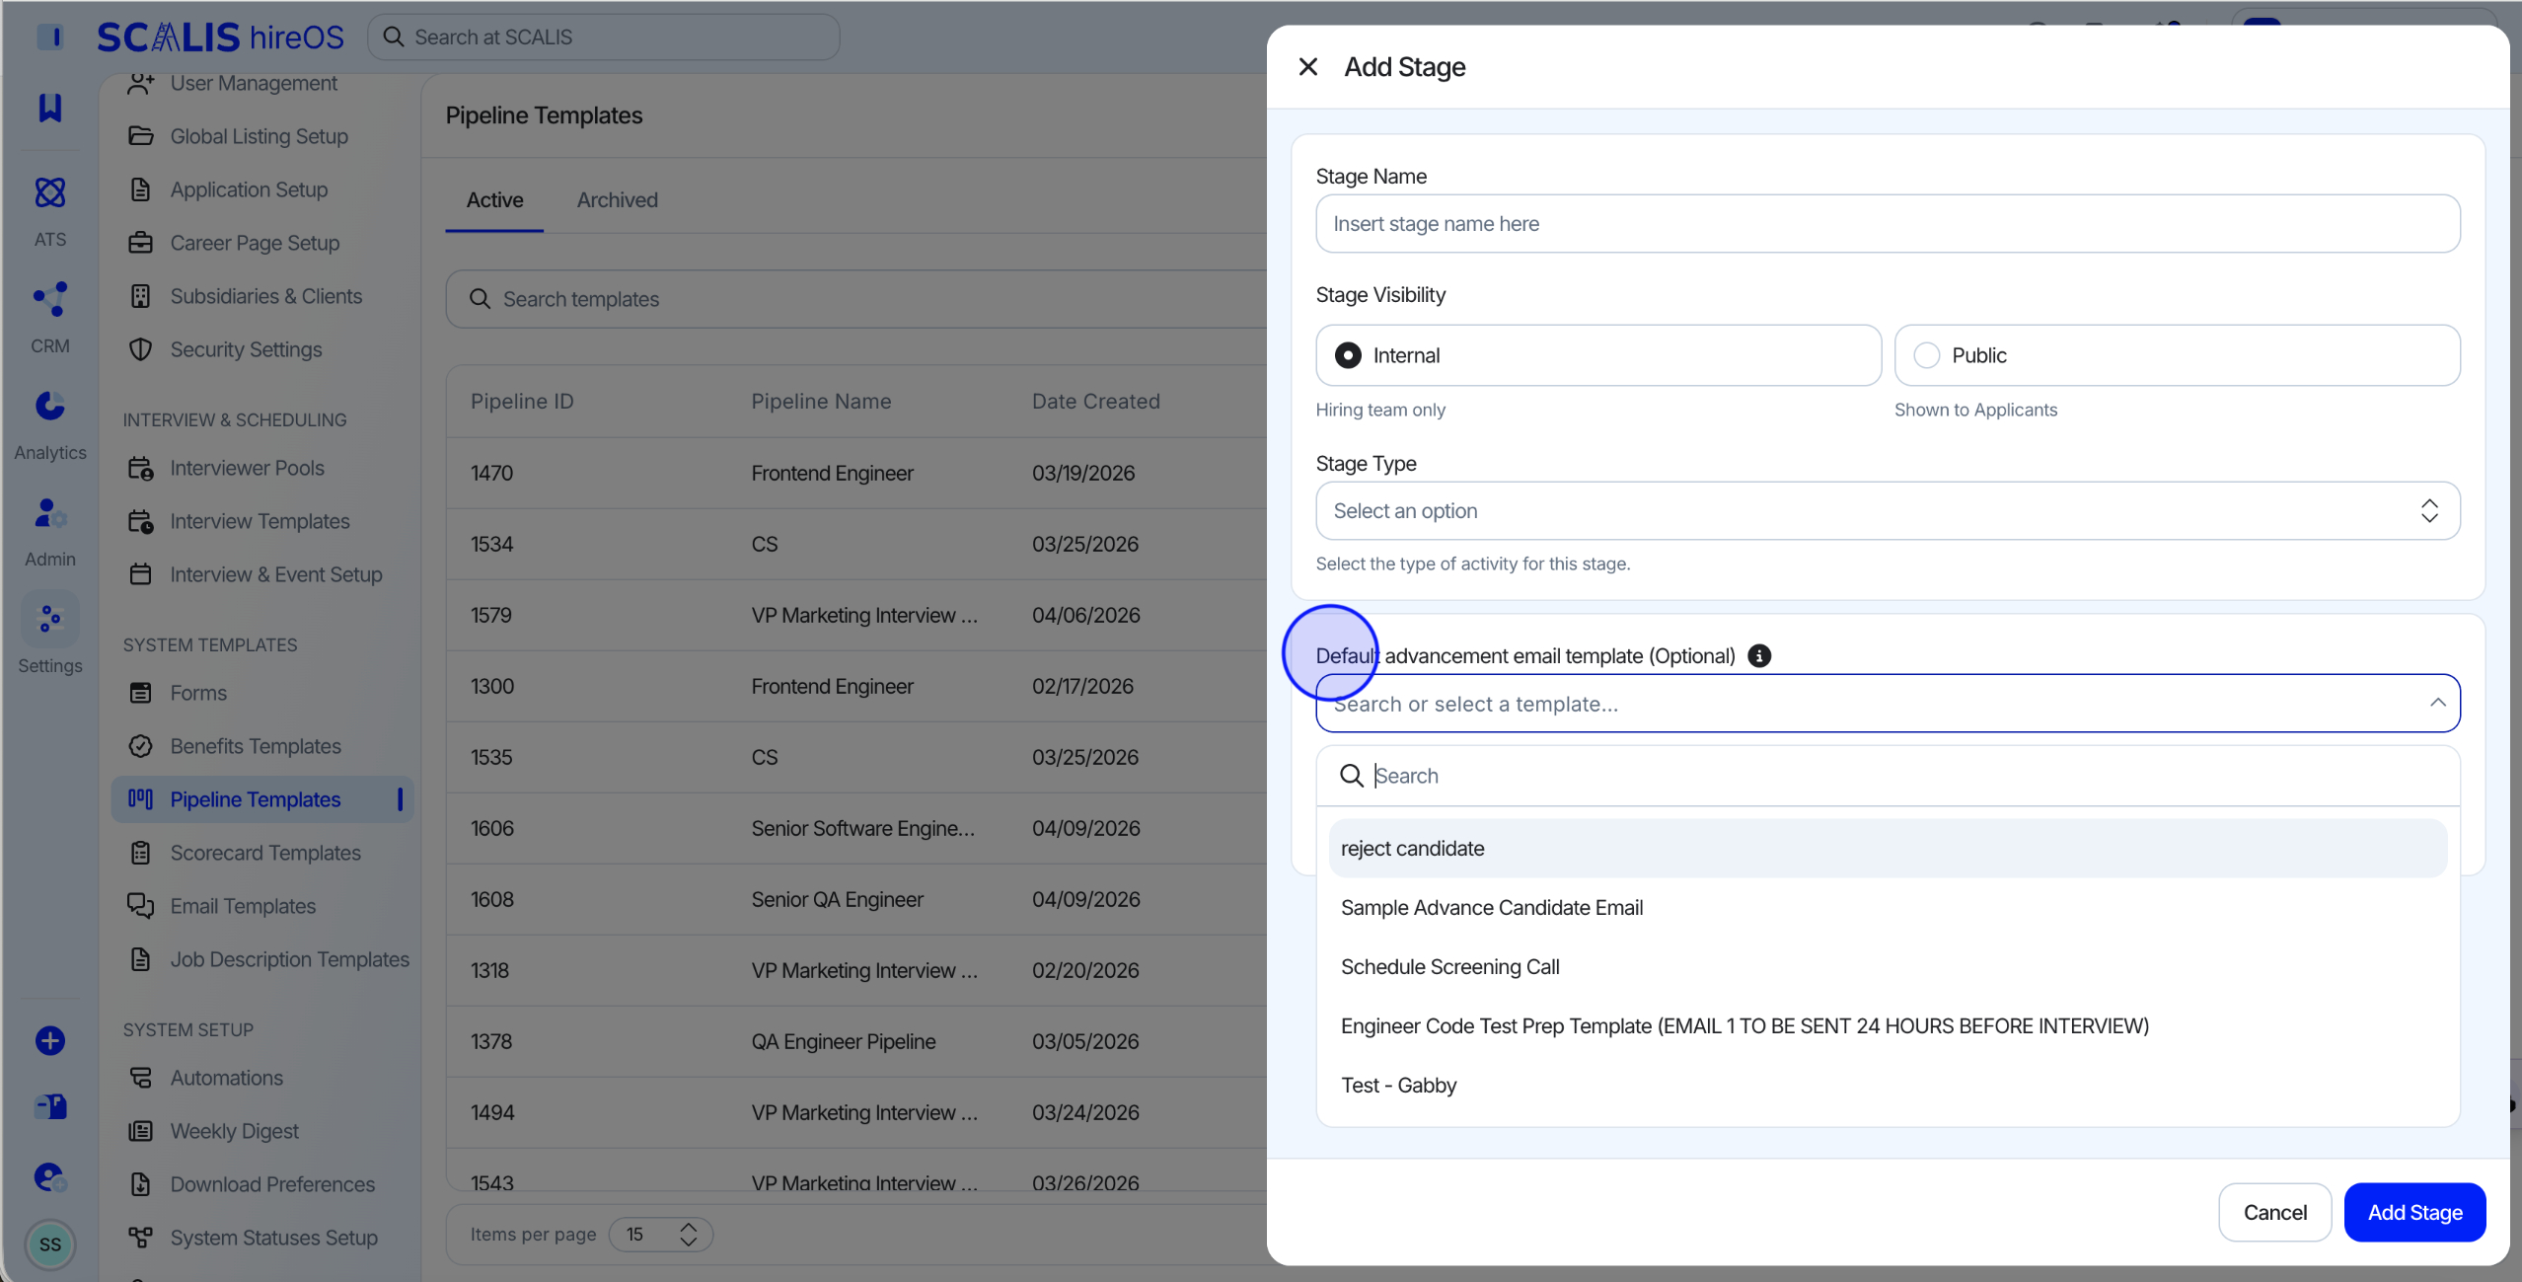Click the Application Setup document icon
Image resolution: width=2522 pixels, height=1282 pixels.
[x=141, y=189]
